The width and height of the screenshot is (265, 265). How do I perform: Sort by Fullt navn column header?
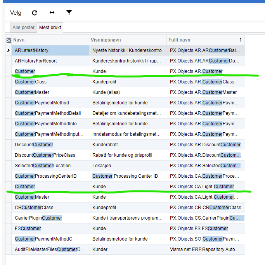[x=206, y=40]
